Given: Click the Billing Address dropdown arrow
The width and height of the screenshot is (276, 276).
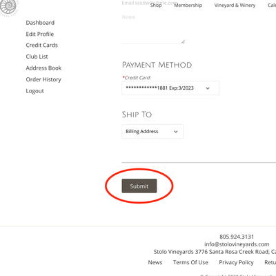Looking at the screenshot, I should (176, 132).
